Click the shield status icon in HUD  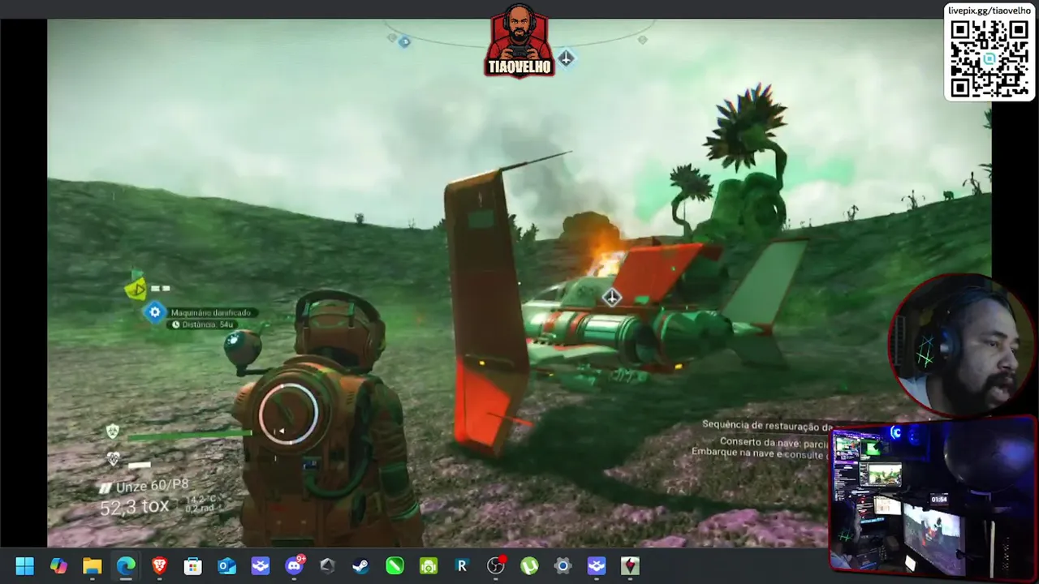pos(113,432)
